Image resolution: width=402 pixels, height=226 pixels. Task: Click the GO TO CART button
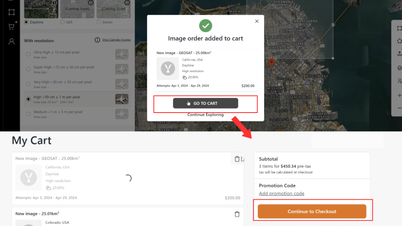pyautogui.click(x=205, y=103)
